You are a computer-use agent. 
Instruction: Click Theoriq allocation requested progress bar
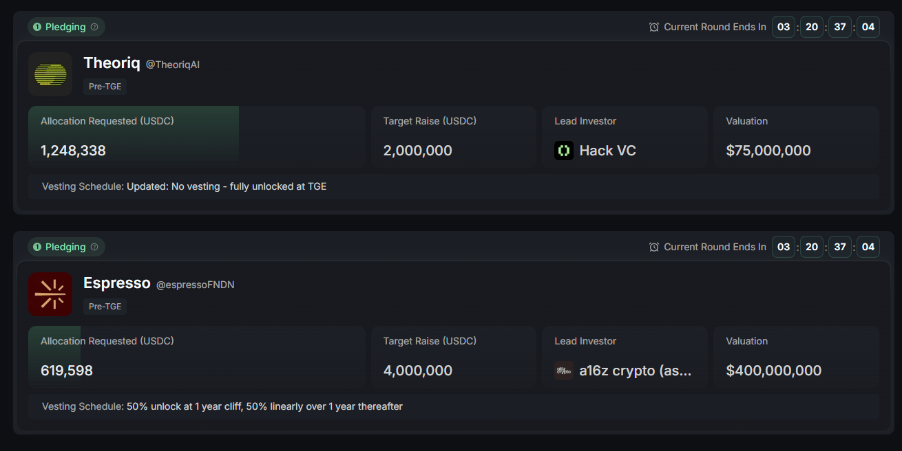197,137
